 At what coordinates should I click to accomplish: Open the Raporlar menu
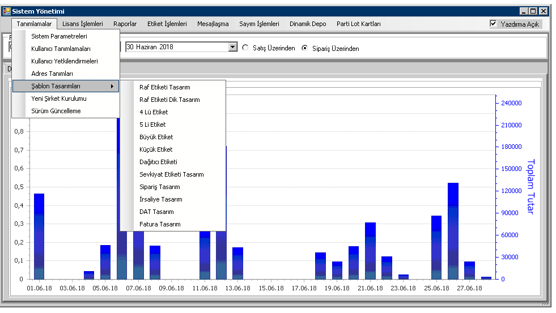(125, 24)
